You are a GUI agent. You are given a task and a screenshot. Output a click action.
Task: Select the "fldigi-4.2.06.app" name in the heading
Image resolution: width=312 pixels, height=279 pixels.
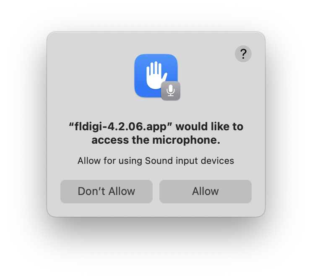tap(120, 127)
